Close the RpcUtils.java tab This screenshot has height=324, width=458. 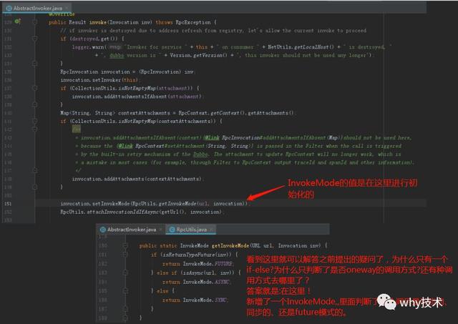[212, 230]
